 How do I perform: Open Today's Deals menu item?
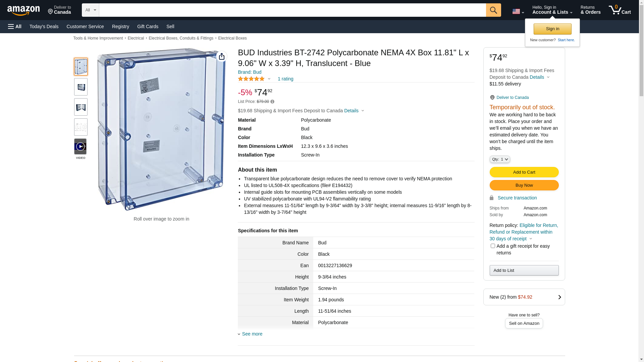pos(44,26)
